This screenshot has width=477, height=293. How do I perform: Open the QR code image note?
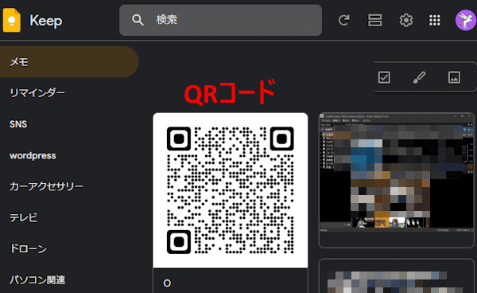[x=231, y=190]
